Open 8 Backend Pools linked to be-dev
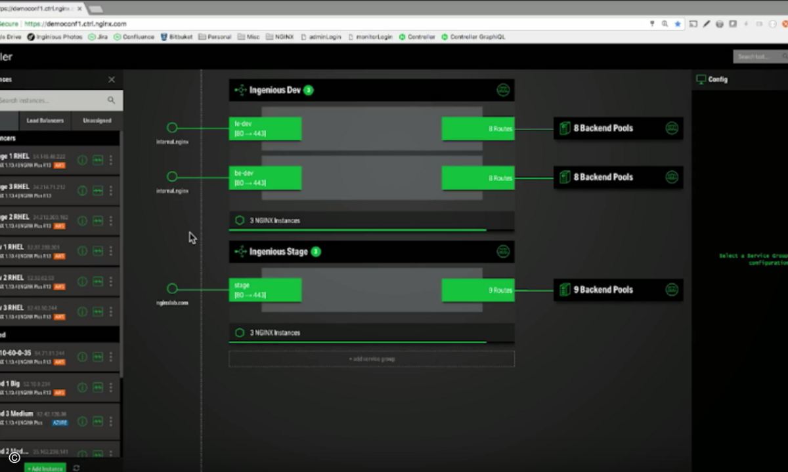The width and height of the screenshot is (788, 472). [619, 177]
